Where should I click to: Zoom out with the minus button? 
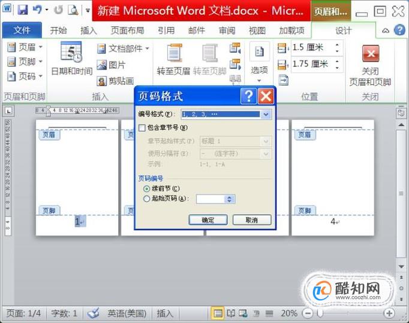click(x=308, y=313)
